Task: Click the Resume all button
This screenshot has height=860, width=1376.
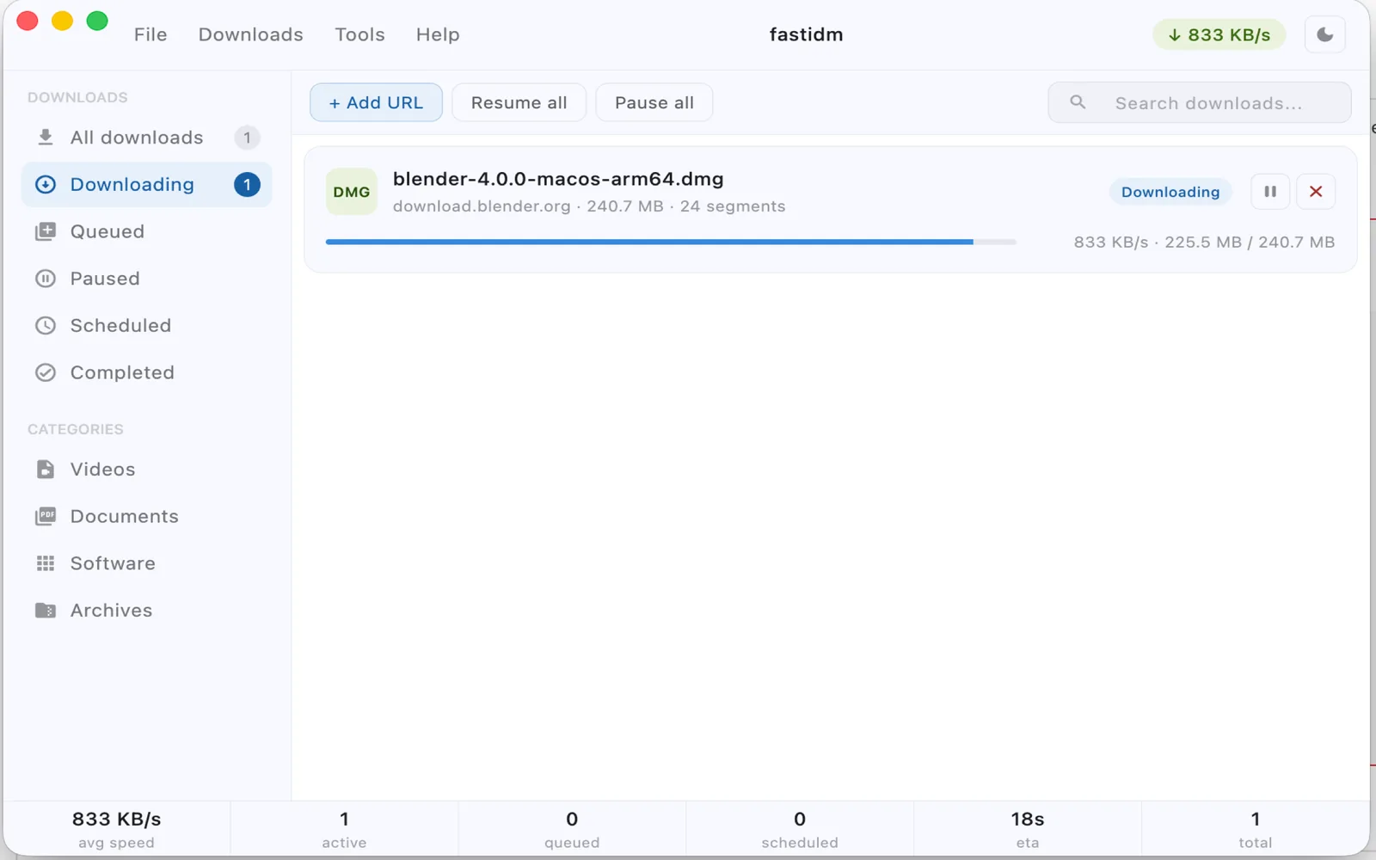Action: 519,102
